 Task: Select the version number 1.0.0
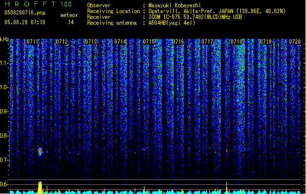pyautogui.click(x=66, y=4)
